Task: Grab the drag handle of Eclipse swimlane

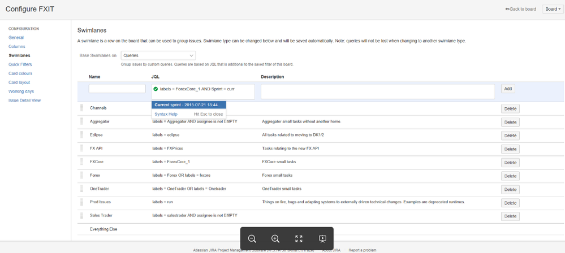Action: pyautogui.click(x=81, y=135)
